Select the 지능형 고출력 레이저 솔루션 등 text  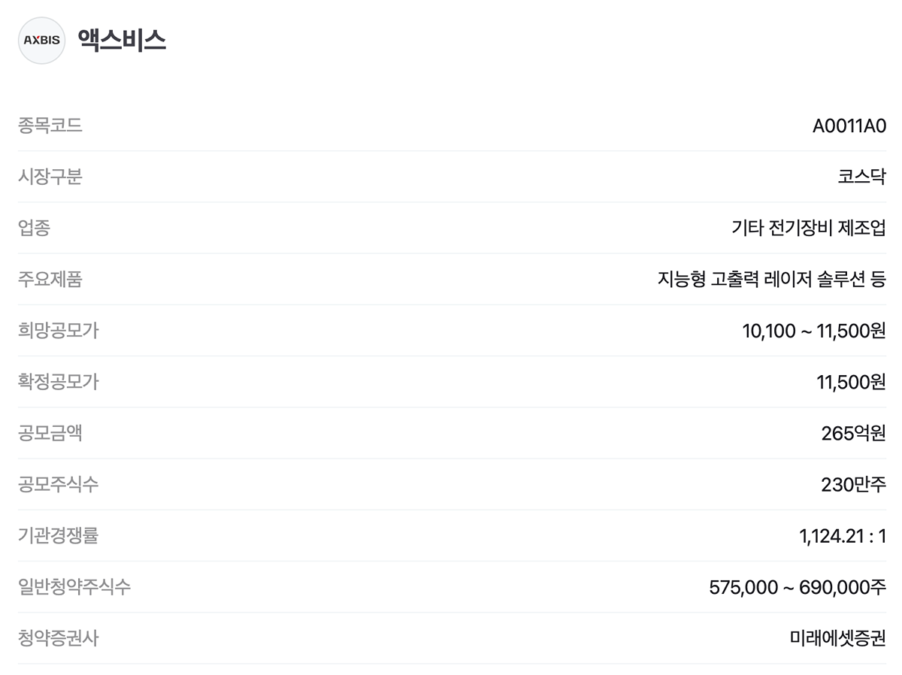(x=771, y=280)
